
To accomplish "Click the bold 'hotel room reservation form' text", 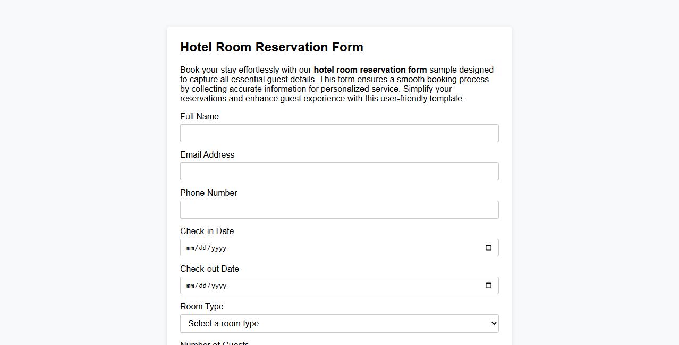I will coord(370,70).
